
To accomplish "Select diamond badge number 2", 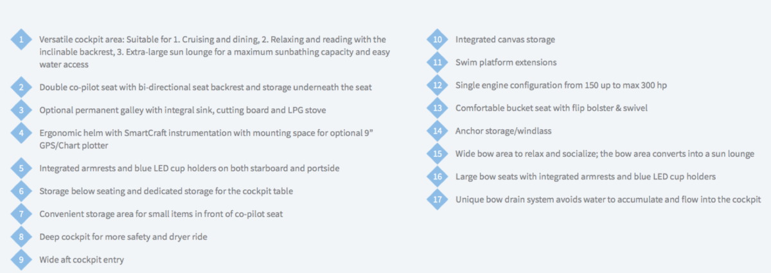I will point(21,87).
